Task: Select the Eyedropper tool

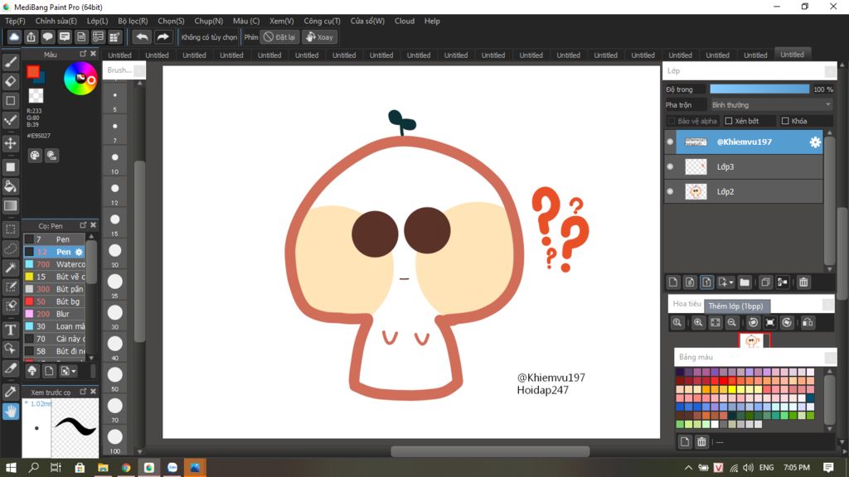Action: point(11,391)
